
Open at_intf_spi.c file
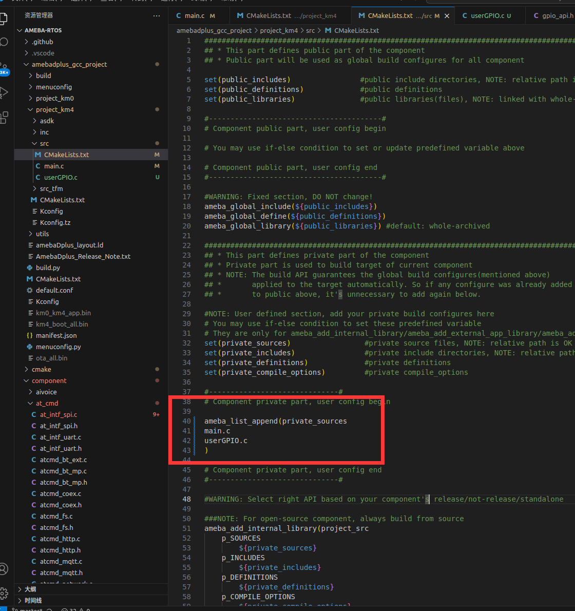91,415
